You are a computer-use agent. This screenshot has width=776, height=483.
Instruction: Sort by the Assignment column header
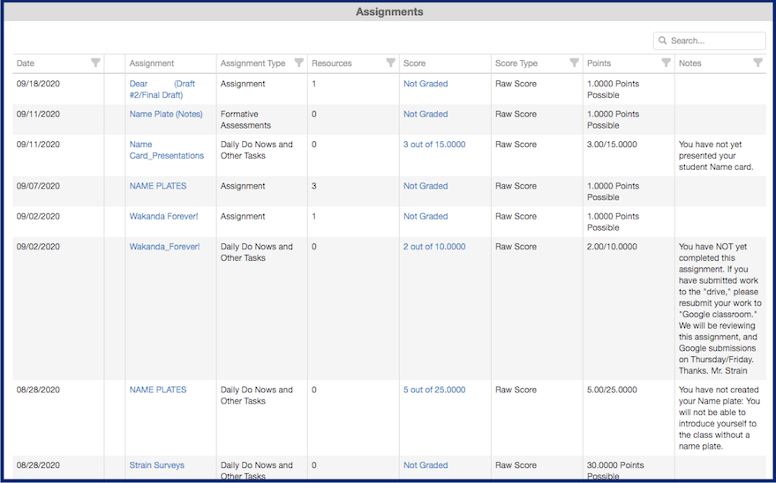(152, 63)
